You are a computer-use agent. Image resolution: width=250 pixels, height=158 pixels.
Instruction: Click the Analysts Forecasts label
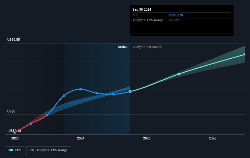click(147, 47)
